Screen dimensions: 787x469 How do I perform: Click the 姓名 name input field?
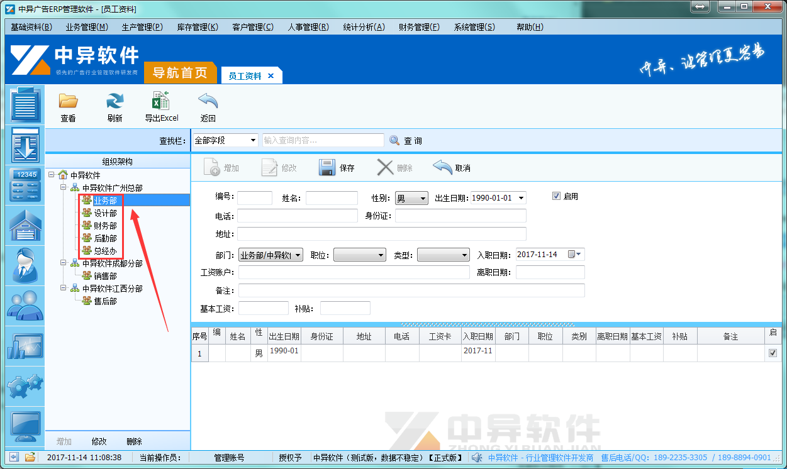[332, 198]
